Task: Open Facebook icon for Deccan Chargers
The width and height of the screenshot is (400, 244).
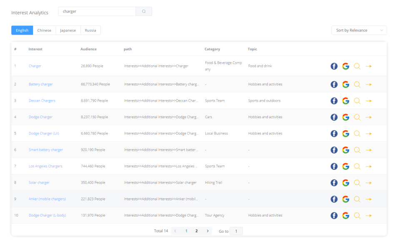Action: (x=334, y=101)
